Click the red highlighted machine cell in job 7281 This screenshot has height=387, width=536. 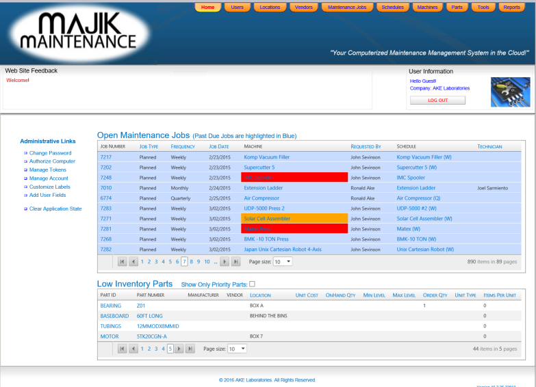(294, 229)
